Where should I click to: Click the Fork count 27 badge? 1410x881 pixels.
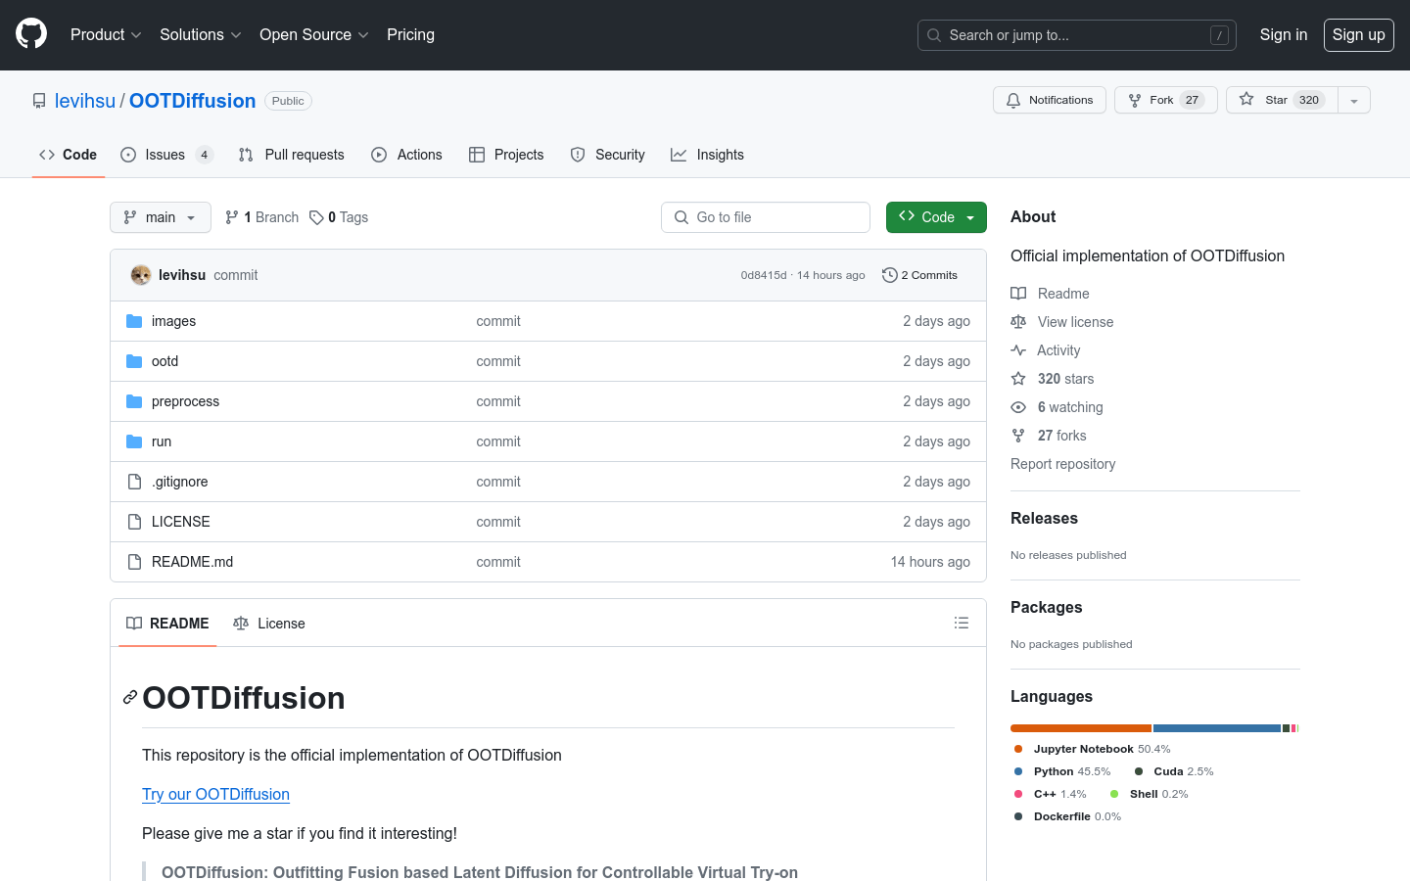pos(1192,100)
